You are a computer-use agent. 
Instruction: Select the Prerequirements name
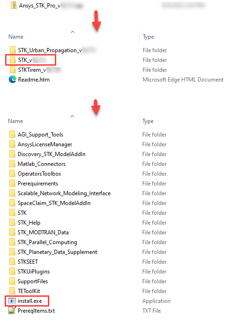(38, 184)
